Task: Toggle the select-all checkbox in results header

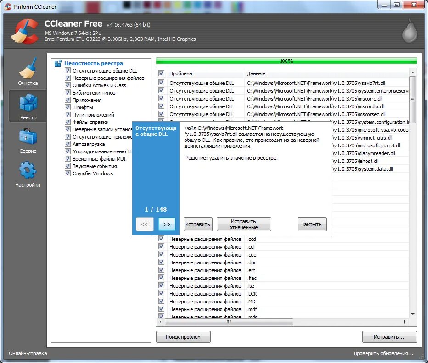Action: point(161,73)
